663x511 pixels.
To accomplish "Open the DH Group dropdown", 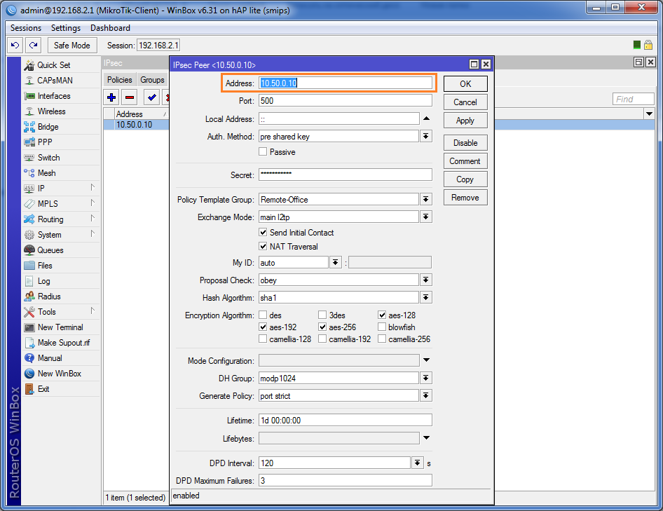I will click(426, 378).
